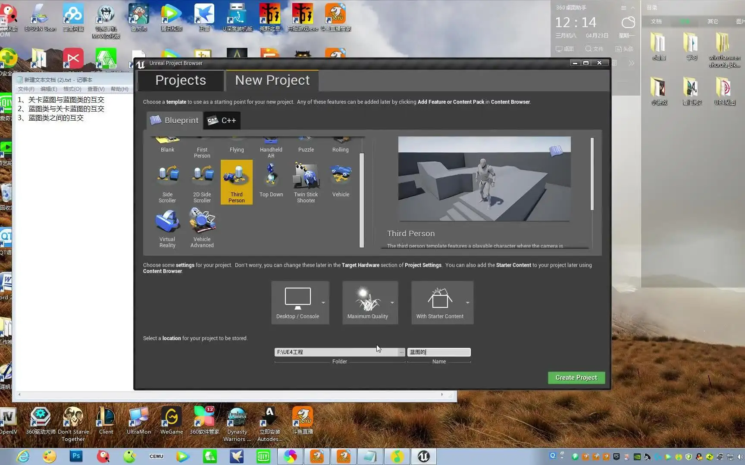Open Photoshop from the taskbar

[76, 456]
